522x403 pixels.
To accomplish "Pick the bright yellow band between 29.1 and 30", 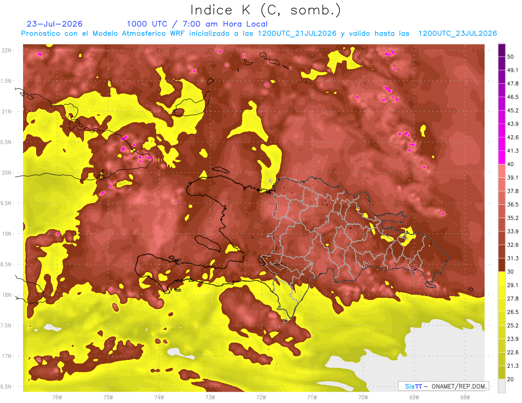I will [x=502, y=279].
